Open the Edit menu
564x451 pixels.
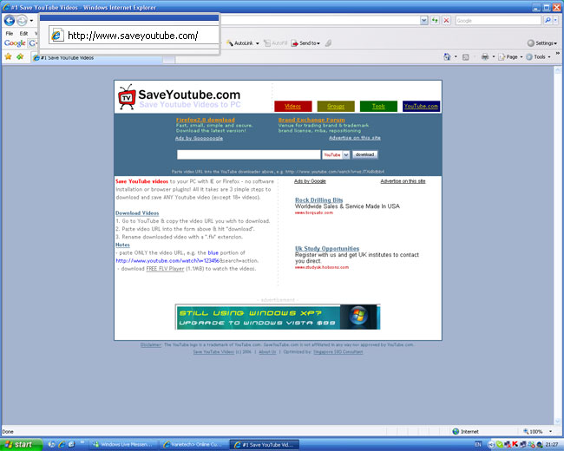[23, 34]
